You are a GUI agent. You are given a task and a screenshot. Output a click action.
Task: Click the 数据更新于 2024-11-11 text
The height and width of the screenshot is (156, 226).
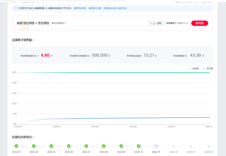tap(177, 23)
